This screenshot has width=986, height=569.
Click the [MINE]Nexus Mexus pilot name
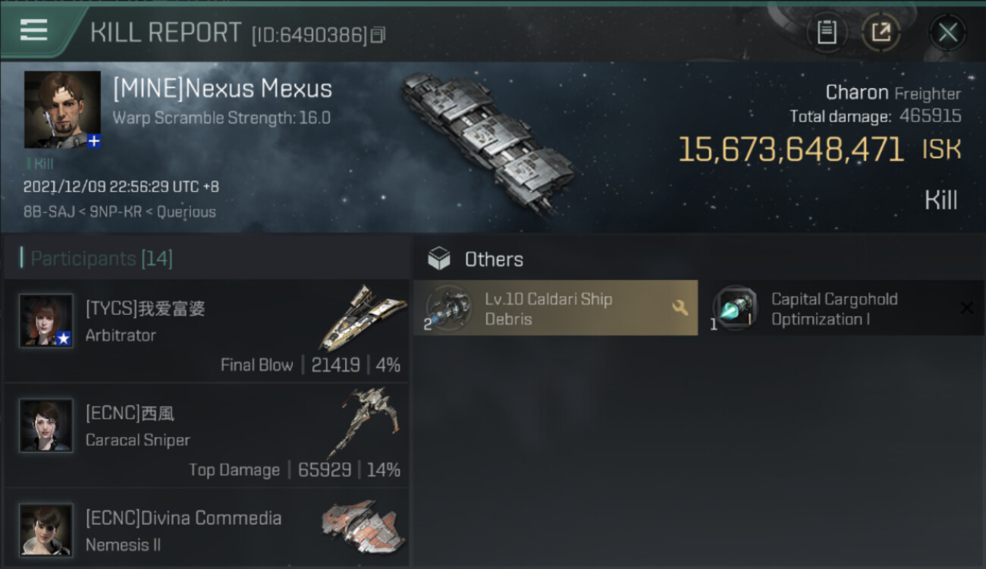coord(222,89)
